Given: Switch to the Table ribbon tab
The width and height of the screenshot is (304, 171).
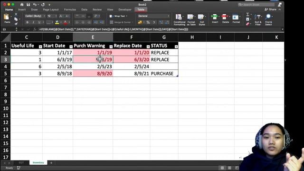Looking at the screenshot, I should pyautogui.click(x=141, y=9).
